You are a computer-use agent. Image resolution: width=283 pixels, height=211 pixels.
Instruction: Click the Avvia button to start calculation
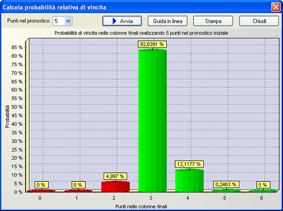(x=122, y=21)
